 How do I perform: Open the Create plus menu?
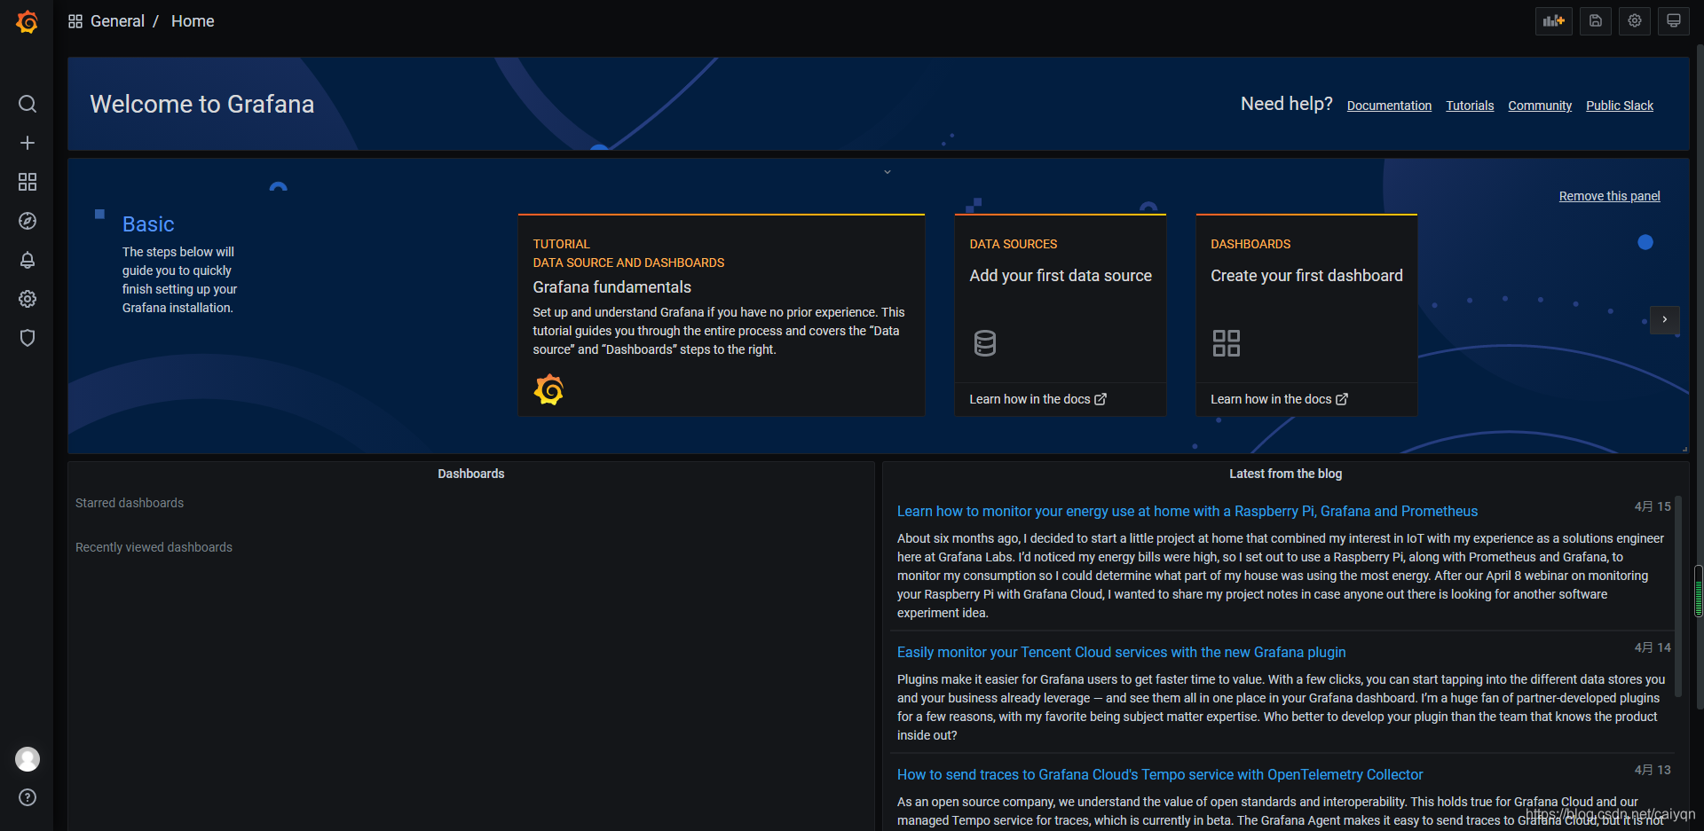point(28,143)
